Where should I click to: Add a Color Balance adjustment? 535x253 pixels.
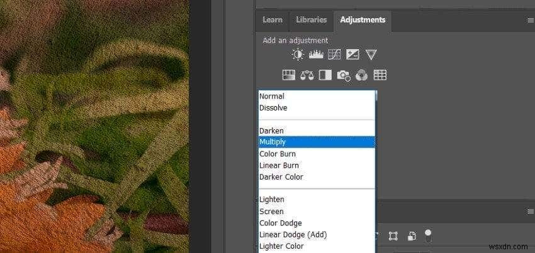307,75
